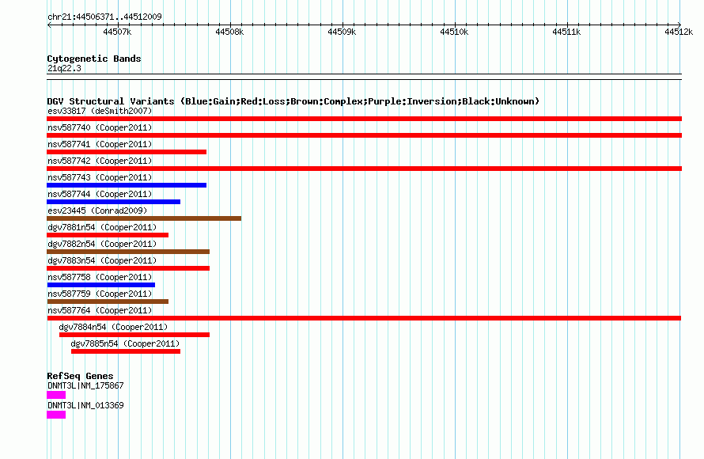Select the dgv7883n54 (Cooper2011) label
The width and height of the screenshot is (704, 459).
click(102, 260)
